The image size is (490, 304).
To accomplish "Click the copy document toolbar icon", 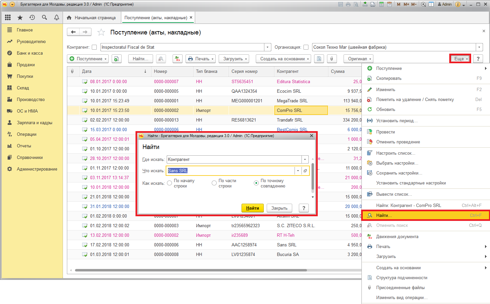I will click(x=117, y=59).
